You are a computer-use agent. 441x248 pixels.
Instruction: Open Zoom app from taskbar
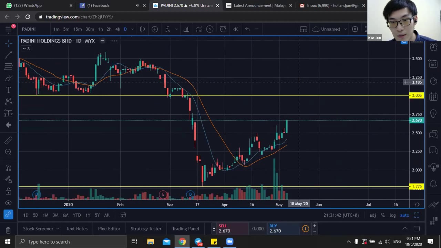[x=229, y=242]
